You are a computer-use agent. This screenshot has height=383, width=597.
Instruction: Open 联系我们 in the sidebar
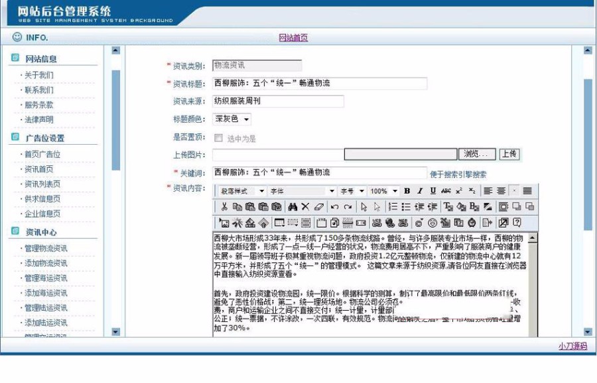[39, 90]
